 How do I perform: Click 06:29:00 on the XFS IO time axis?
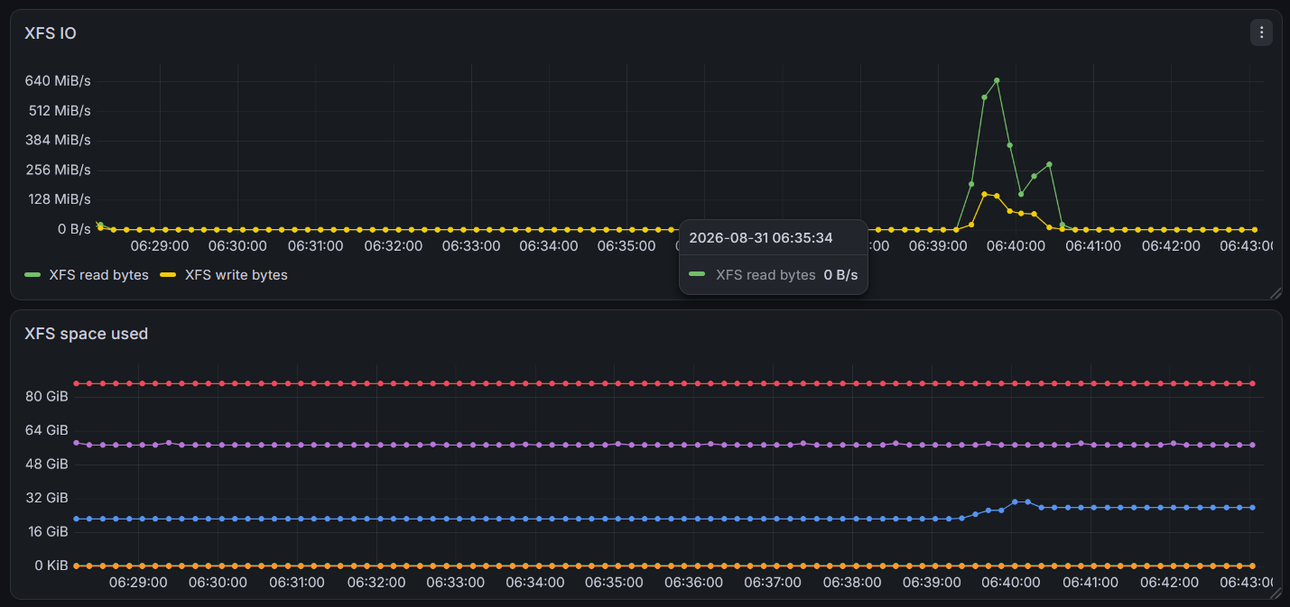point(160,245)
